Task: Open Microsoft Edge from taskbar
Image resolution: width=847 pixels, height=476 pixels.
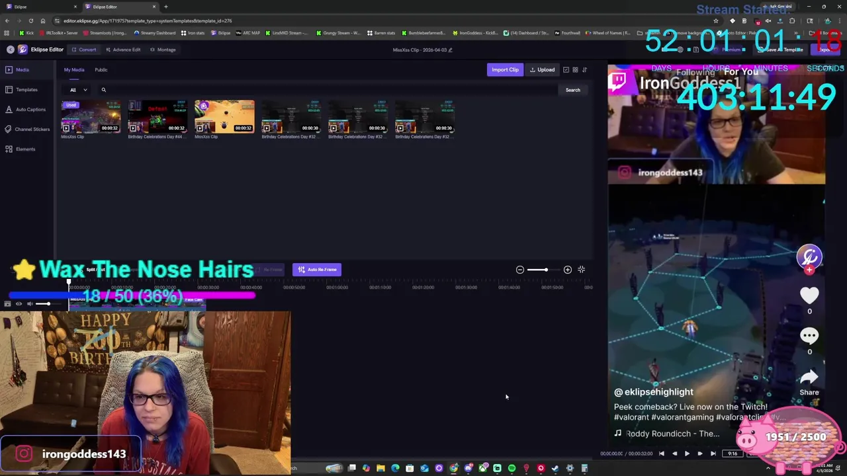Action: (395, 468)
